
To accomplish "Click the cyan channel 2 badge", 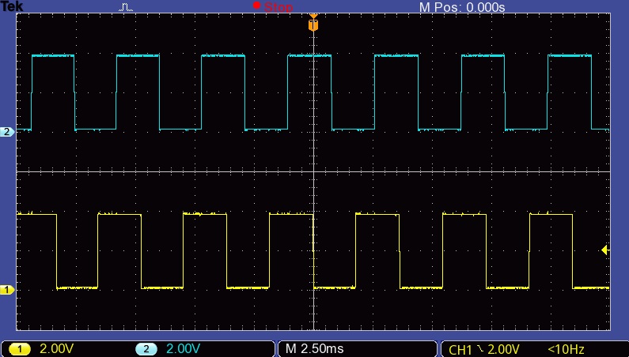I will click(146, 349).
